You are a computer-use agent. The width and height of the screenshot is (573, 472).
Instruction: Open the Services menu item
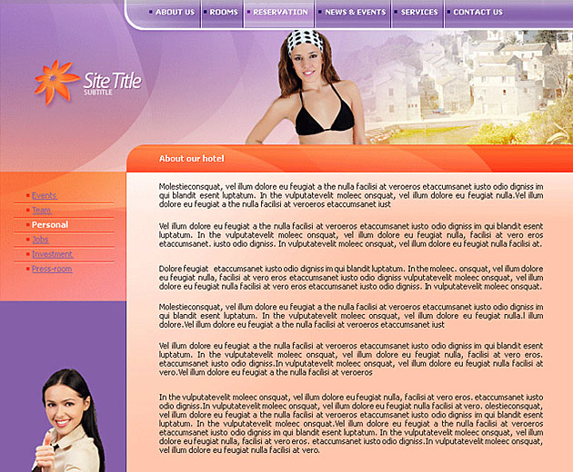pos(419,12)
